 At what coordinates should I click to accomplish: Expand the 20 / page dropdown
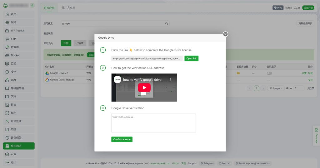click(276, 88)
